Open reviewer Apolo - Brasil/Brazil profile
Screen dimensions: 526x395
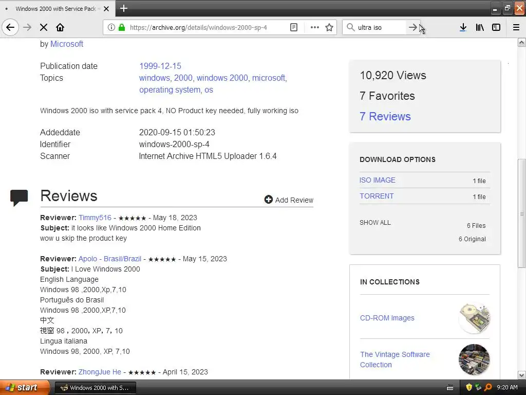tap(110, 259)
